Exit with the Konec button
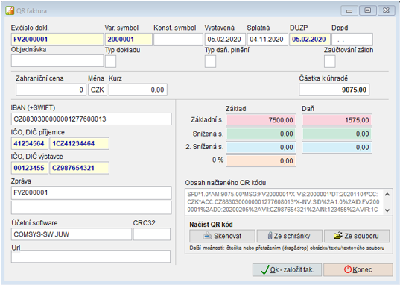The image size is (400, 285). coord(358,269)
